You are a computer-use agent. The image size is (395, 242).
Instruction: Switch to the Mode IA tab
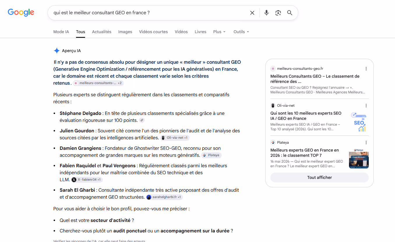click(61, 32)
